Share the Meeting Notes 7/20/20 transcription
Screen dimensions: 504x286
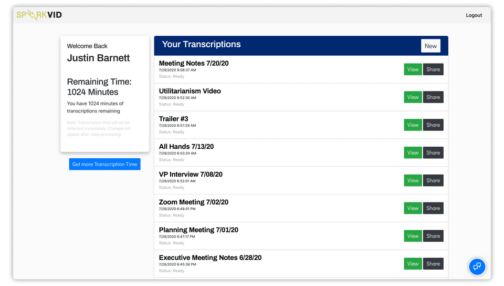coord(433,69)
